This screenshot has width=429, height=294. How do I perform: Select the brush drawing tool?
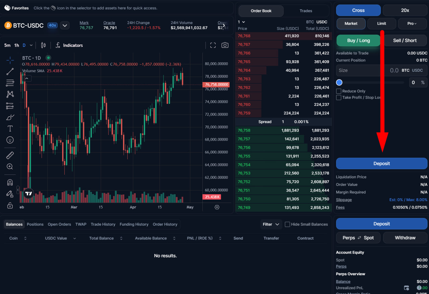(x=10, y=117)
